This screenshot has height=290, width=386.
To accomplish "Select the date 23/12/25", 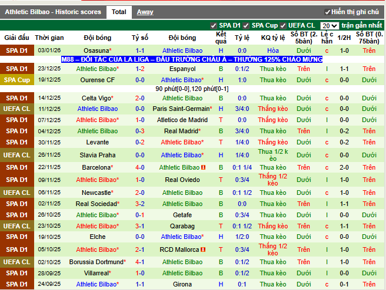I will coord(49,69).
